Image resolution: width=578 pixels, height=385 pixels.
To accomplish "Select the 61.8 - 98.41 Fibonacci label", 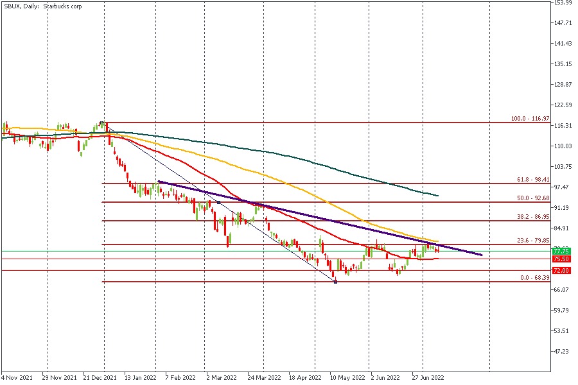I will click(x=532, y=180).
